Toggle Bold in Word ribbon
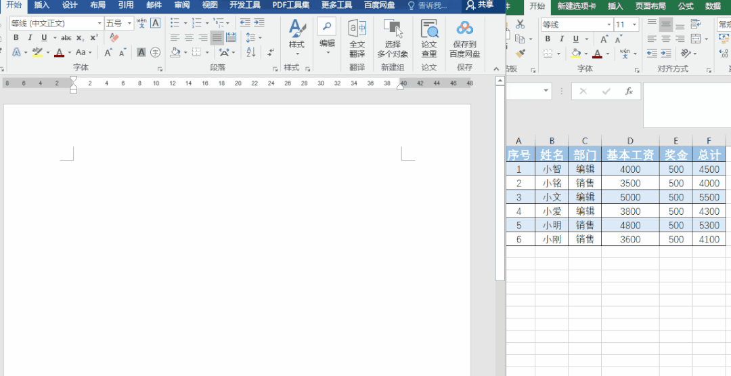The height and width of the screenshot is (376, 731). click(16, 38)
